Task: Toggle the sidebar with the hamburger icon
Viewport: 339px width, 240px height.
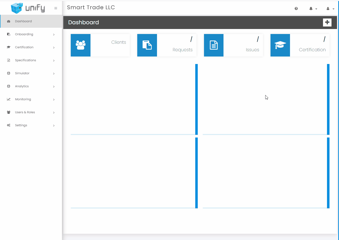Action: pos(55,8)
